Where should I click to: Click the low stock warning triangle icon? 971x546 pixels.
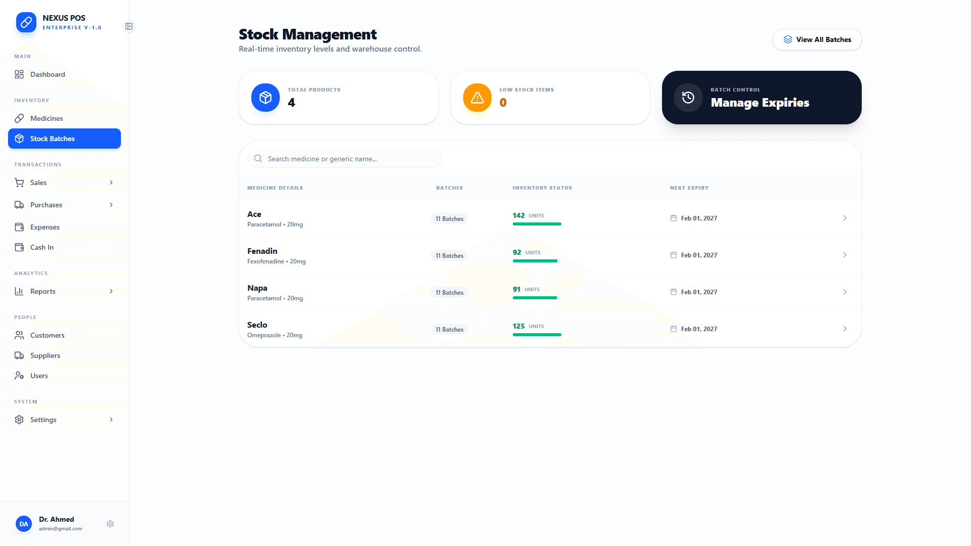(x=476, y=98)
